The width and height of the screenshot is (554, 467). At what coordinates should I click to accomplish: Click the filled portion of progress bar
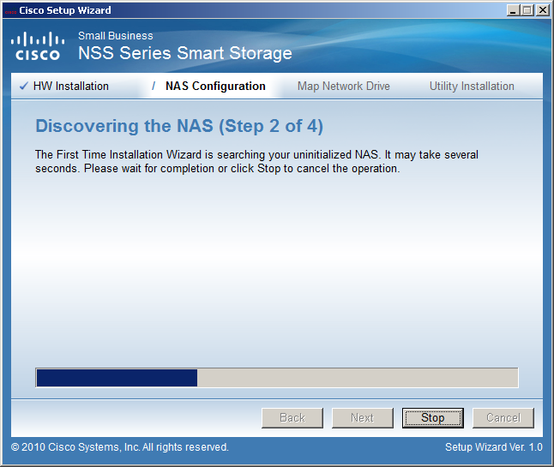coord(117,378)
